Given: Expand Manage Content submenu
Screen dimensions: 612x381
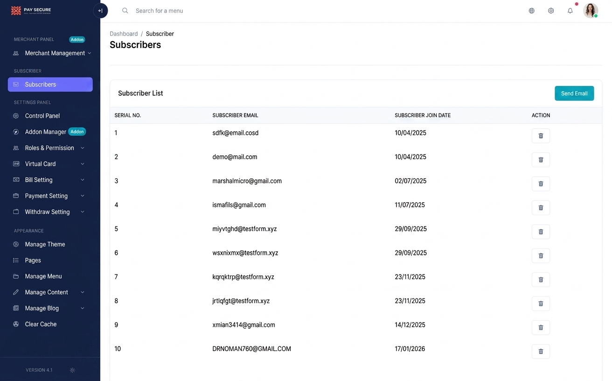Looking at the screenshot, I should [50, 292].
